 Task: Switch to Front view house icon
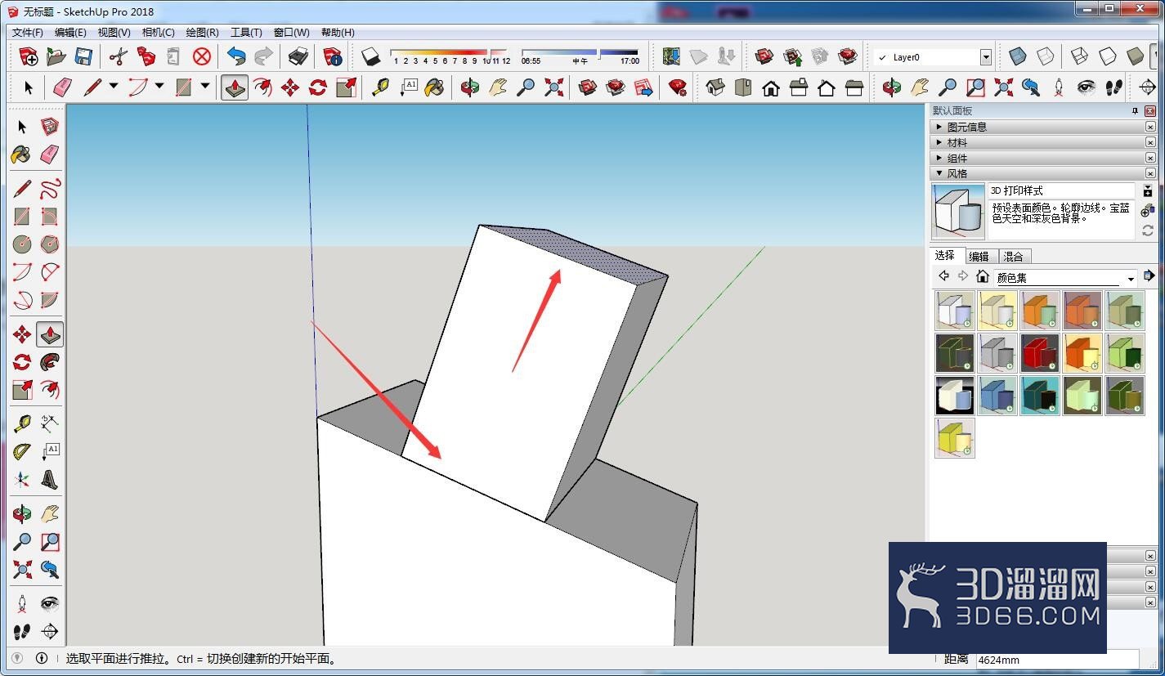[x=771, y=87]
